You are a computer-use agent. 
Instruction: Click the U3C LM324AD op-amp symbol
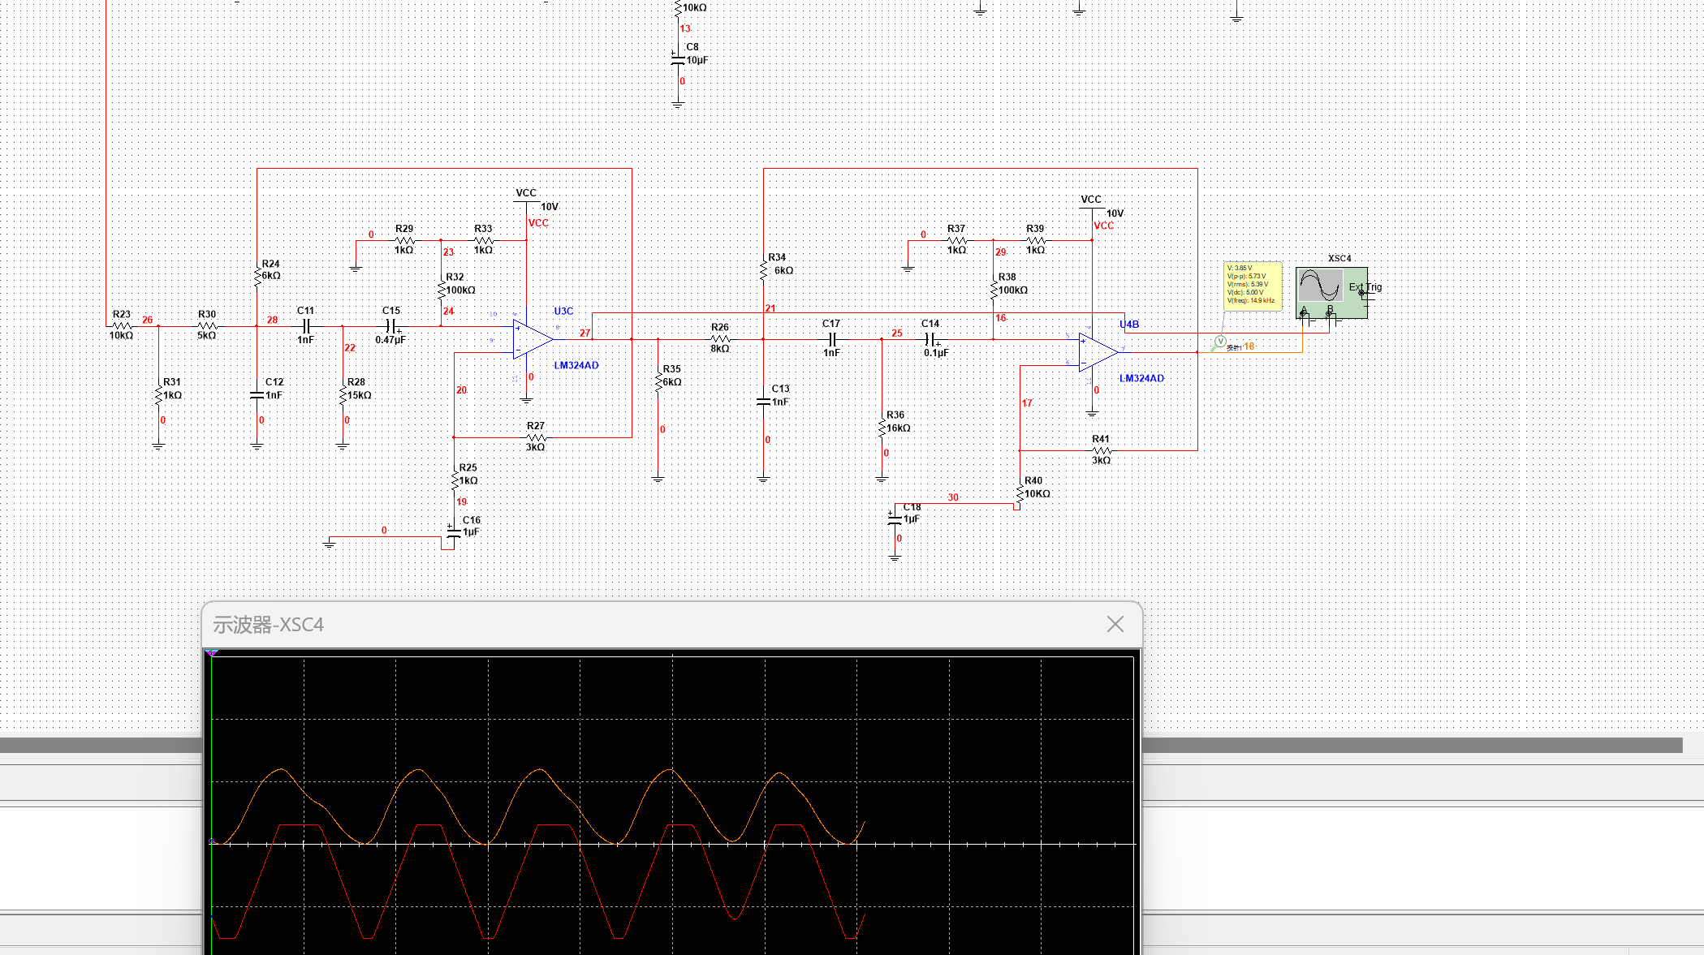click(533, 339)
